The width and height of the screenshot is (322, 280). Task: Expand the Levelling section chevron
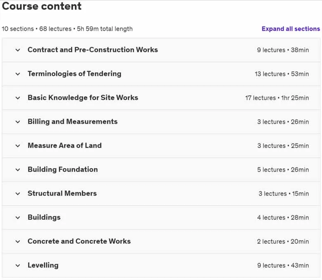pyautogui.click(x=18, y=266)
